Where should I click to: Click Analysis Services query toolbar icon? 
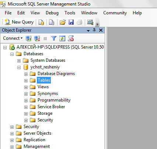tap(52, 22)
